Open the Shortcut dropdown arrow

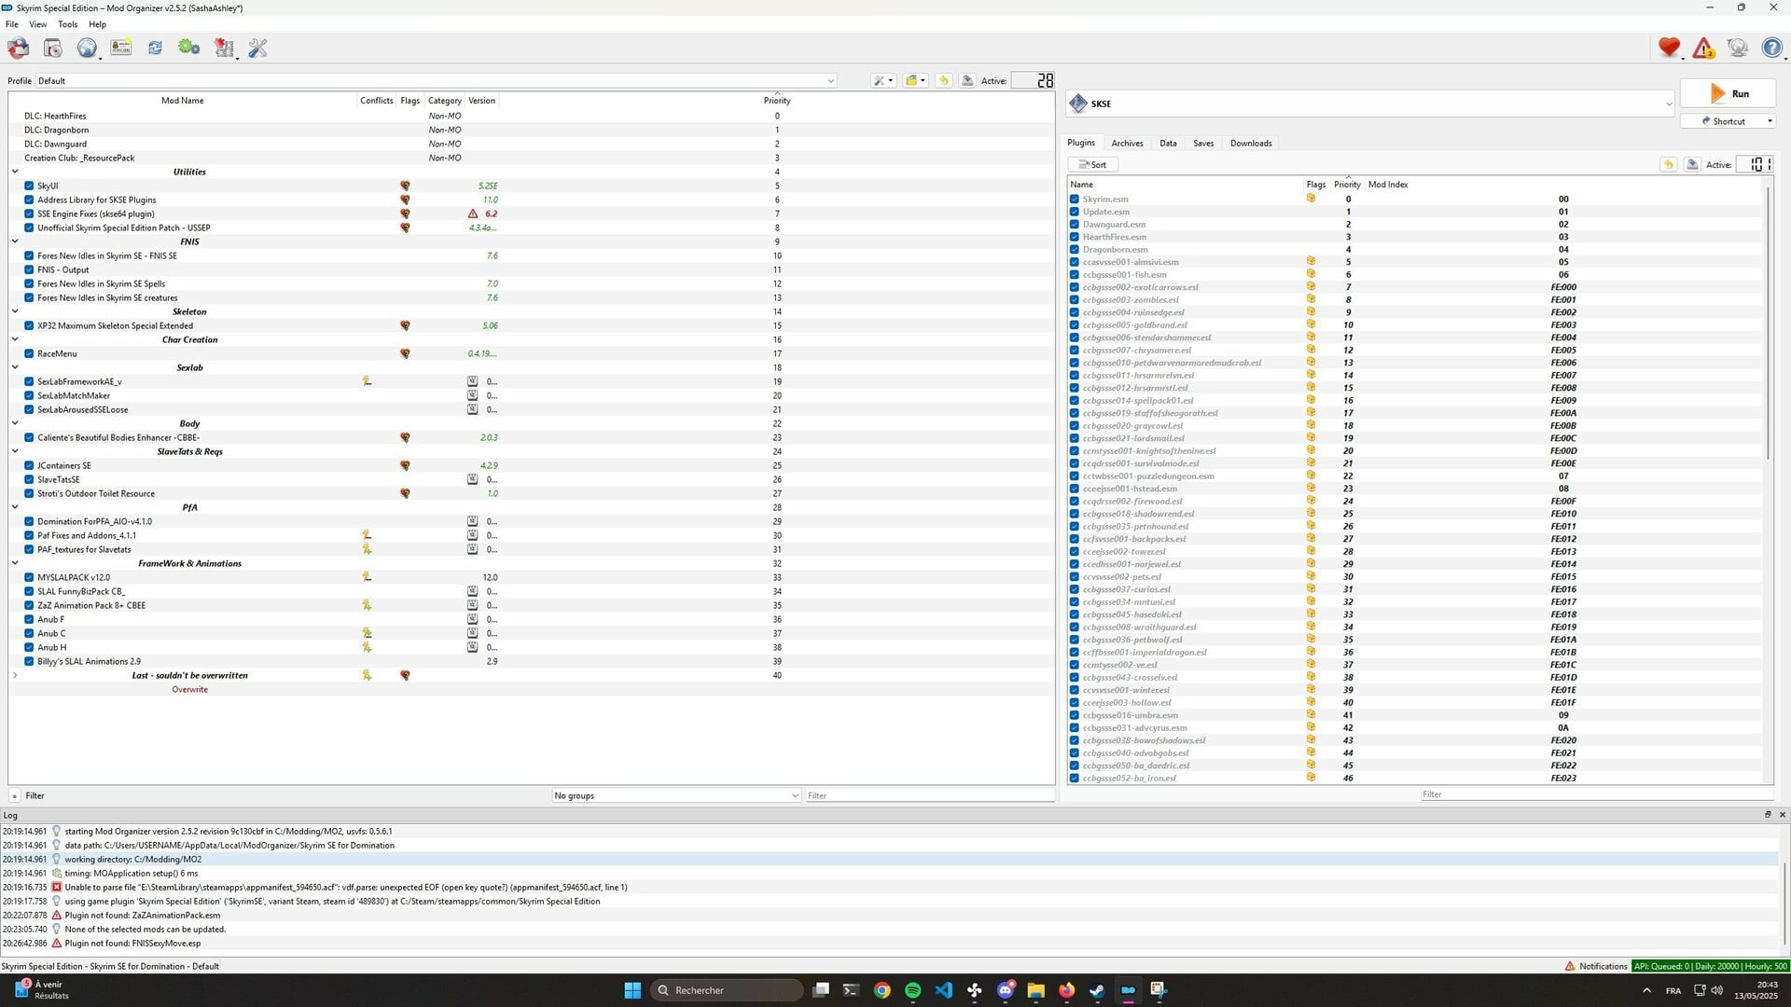pos(1770,121)
